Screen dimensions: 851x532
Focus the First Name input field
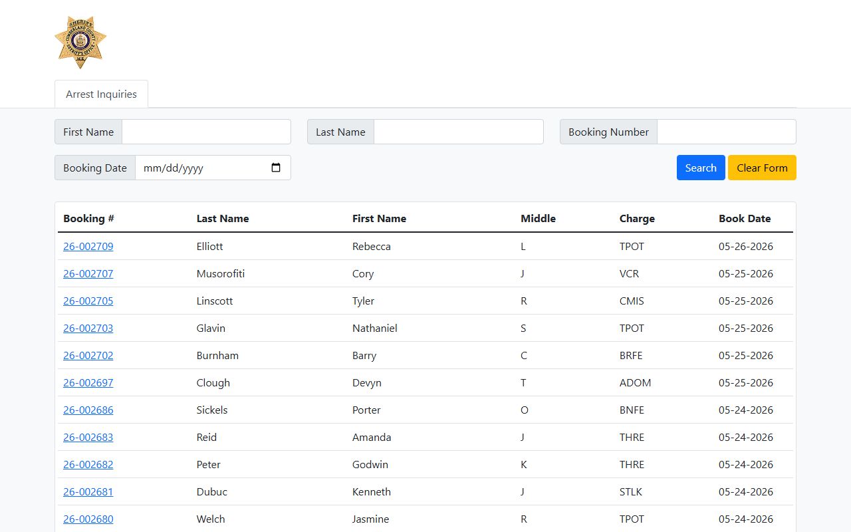pyautogui.click(x=206, y=132)
